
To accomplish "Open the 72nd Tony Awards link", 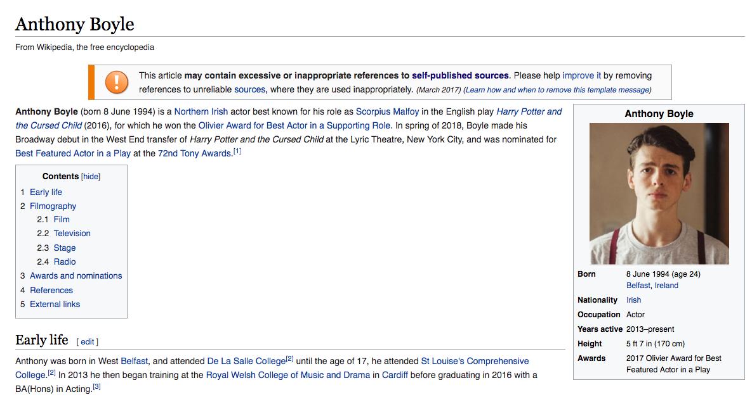I will coord(195,153).
